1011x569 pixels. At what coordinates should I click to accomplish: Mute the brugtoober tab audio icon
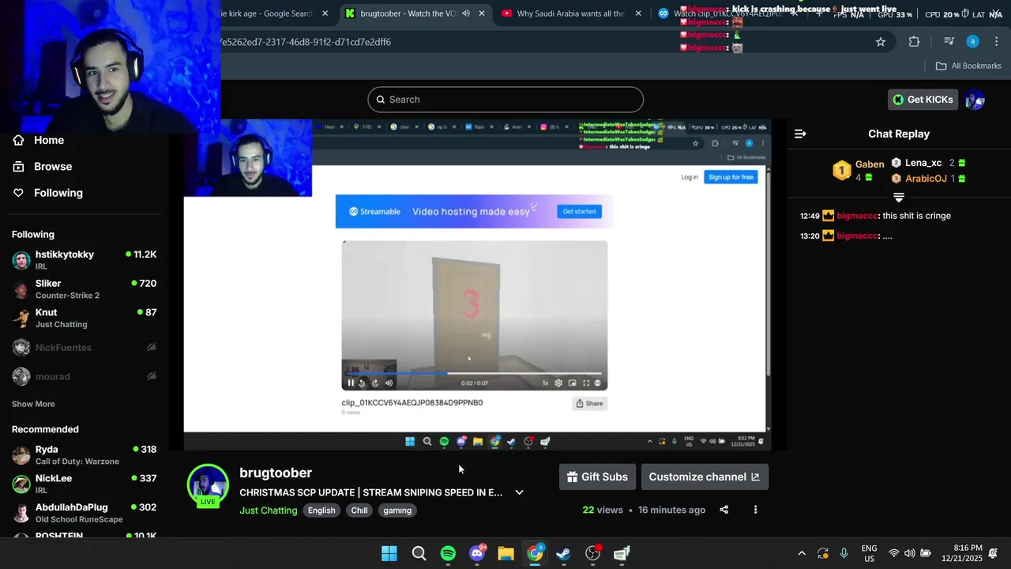466,13
